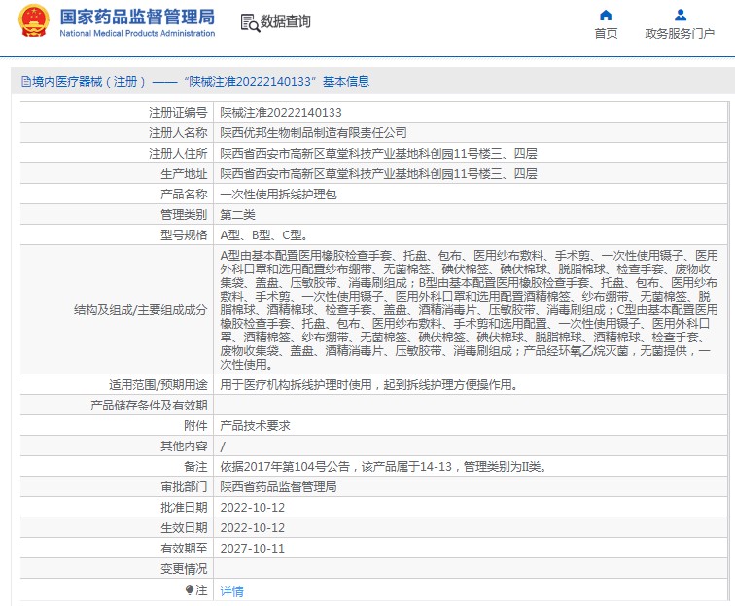Select 批准日期 value 2022-10-12

tap(252, 508)
